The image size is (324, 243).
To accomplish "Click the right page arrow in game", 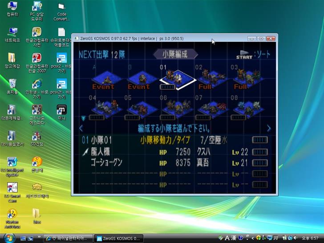I will [x=269, y=128].
